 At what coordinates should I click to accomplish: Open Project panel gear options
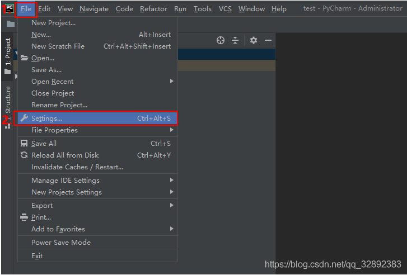click(254, 40)
